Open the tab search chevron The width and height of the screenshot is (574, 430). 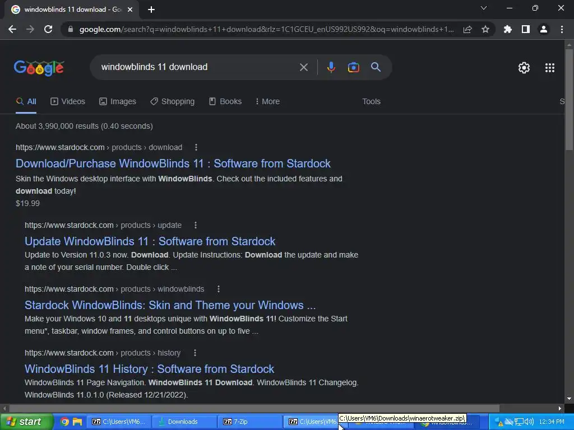point(484,8)
